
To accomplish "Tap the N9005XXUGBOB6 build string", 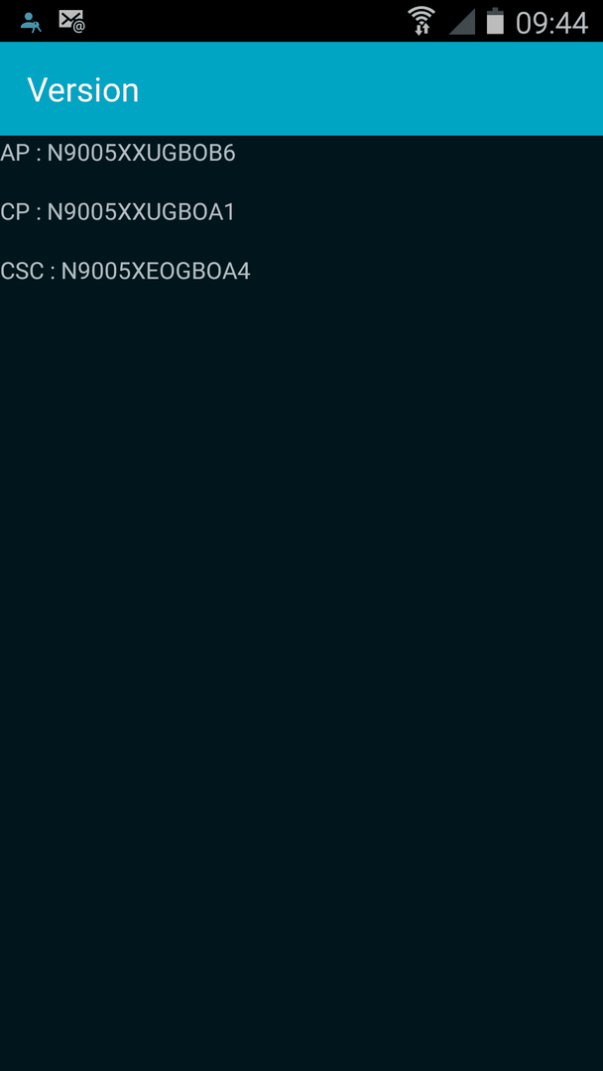I will (142, 153).
